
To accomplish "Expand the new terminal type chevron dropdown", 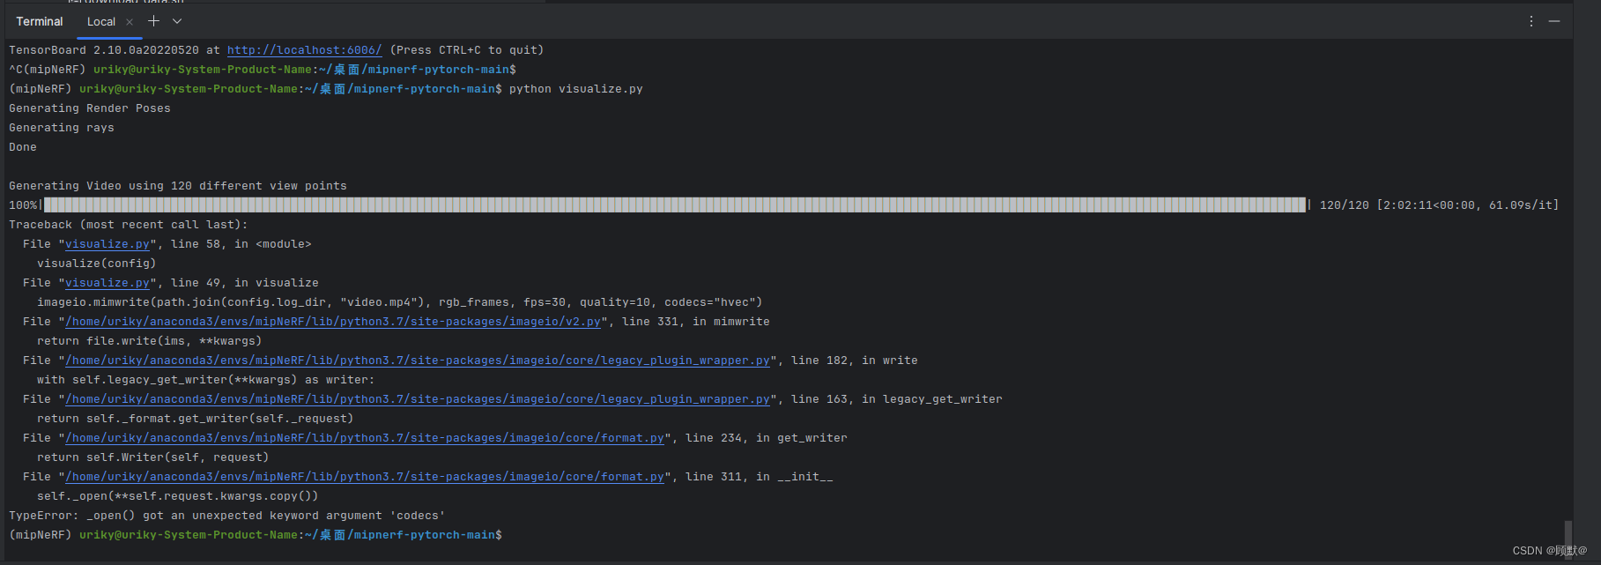I will tap(177, 20).
